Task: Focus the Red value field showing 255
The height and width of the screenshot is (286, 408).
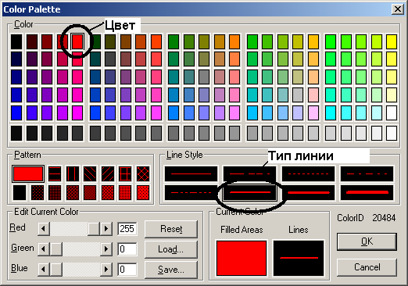Action: [x=127, y=229]
